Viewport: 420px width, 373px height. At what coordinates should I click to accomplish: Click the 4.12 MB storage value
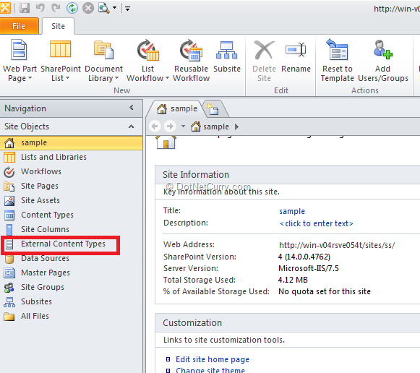293,280
